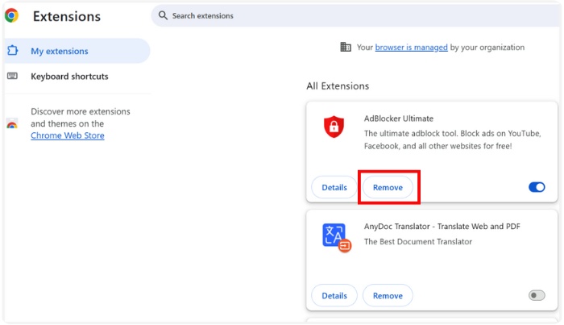Click the AnyDoc Translator title text

[442, 227]
